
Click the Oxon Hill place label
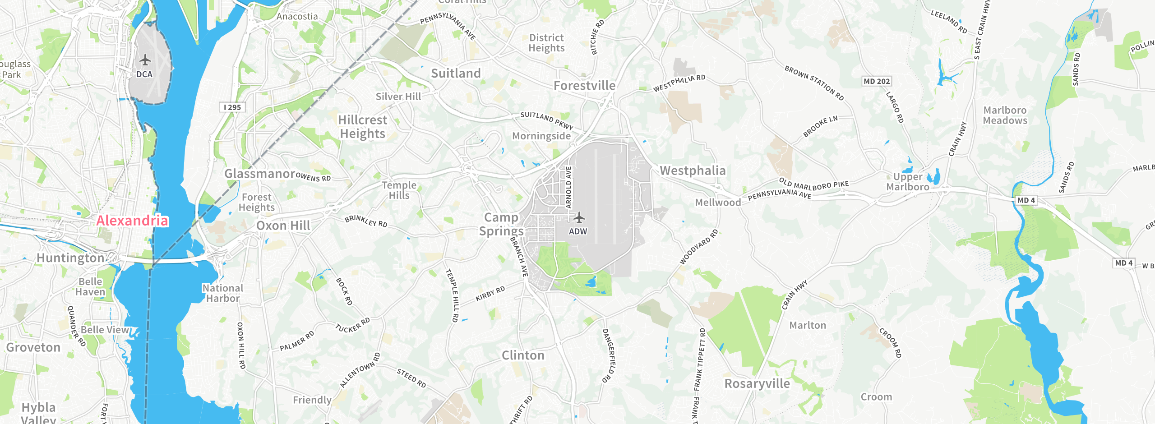(x=283, y=226)
